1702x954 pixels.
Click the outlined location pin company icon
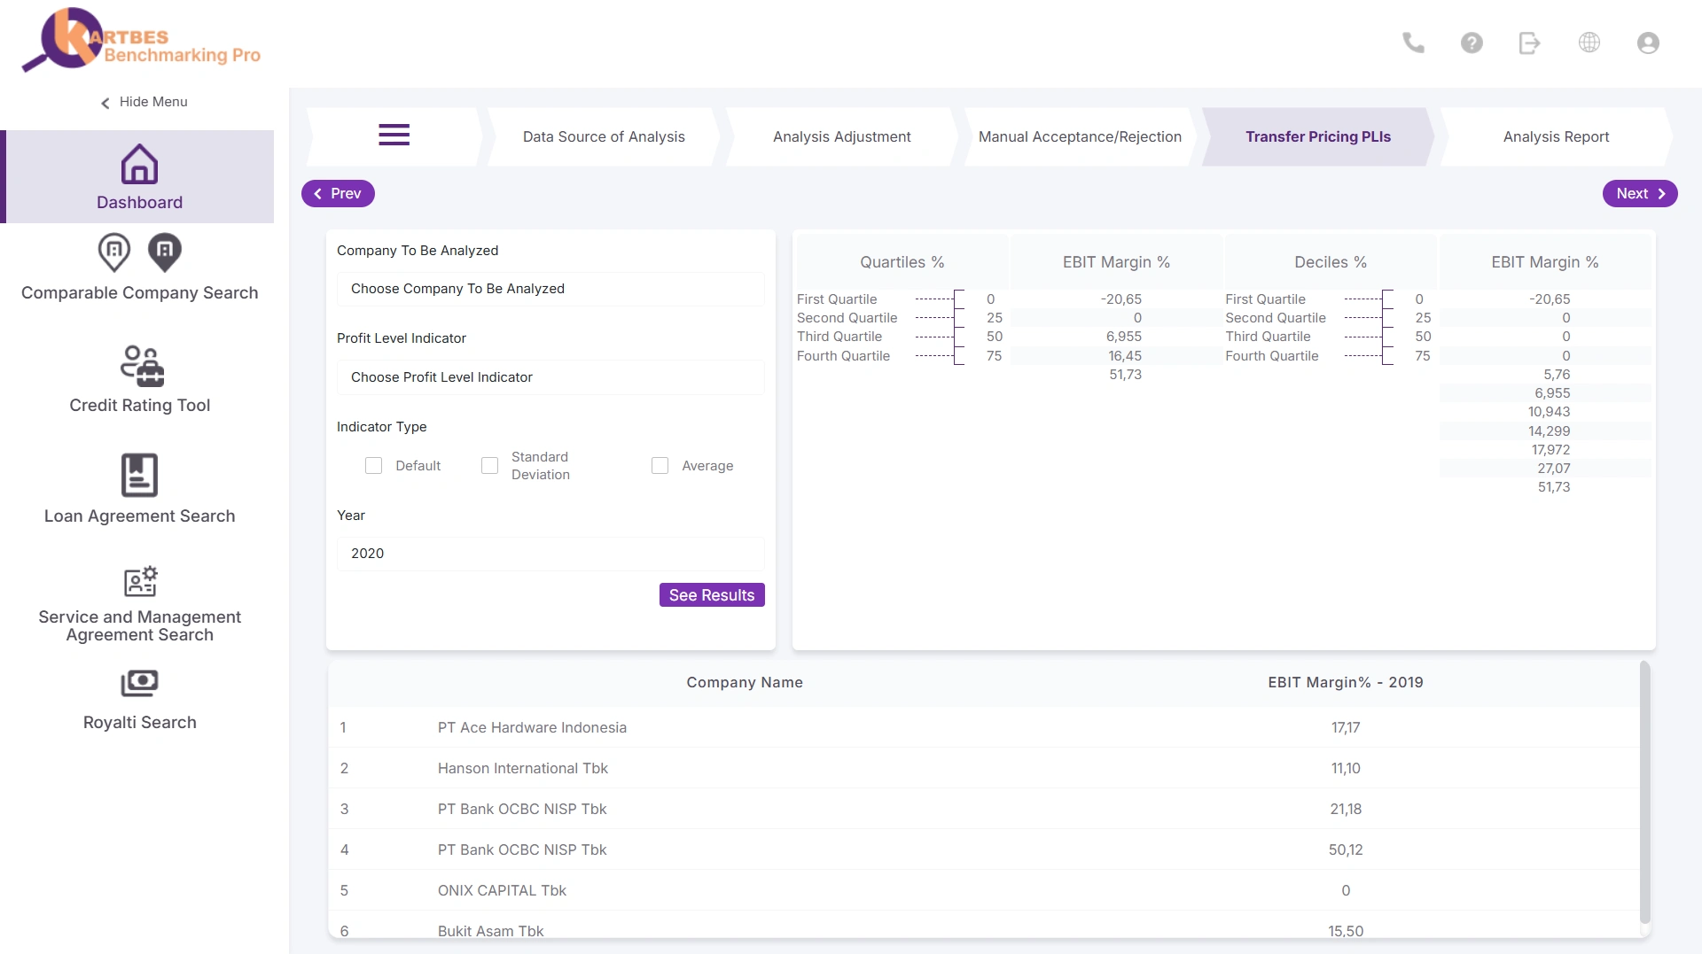click(x=114, y=252)
